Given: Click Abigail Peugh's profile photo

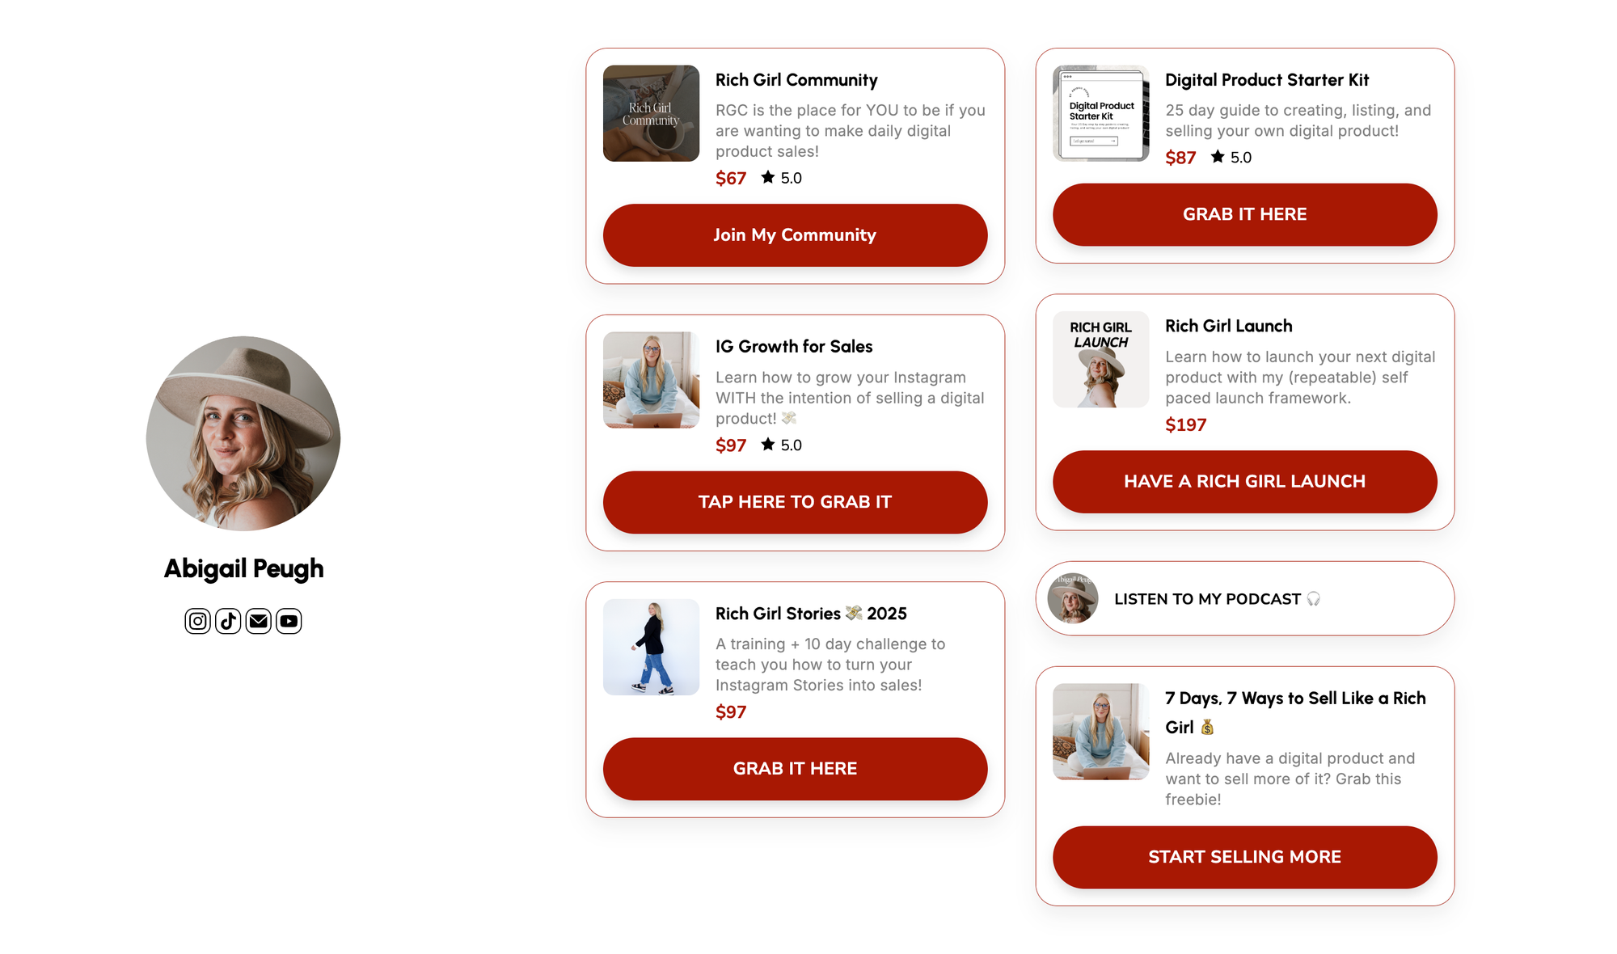Looking at the screenshot, I should tap(243, 433).
